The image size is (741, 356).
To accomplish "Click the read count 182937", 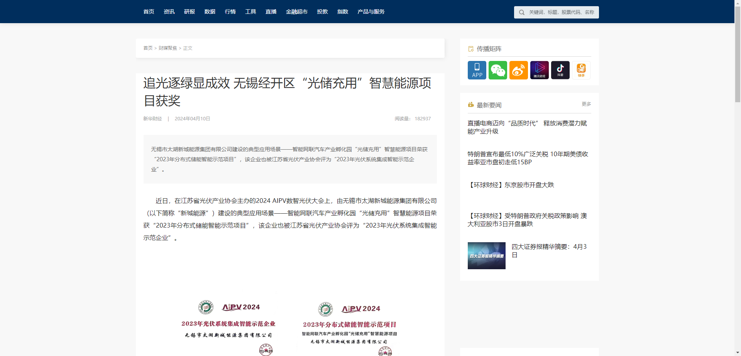I will (423, 119).
